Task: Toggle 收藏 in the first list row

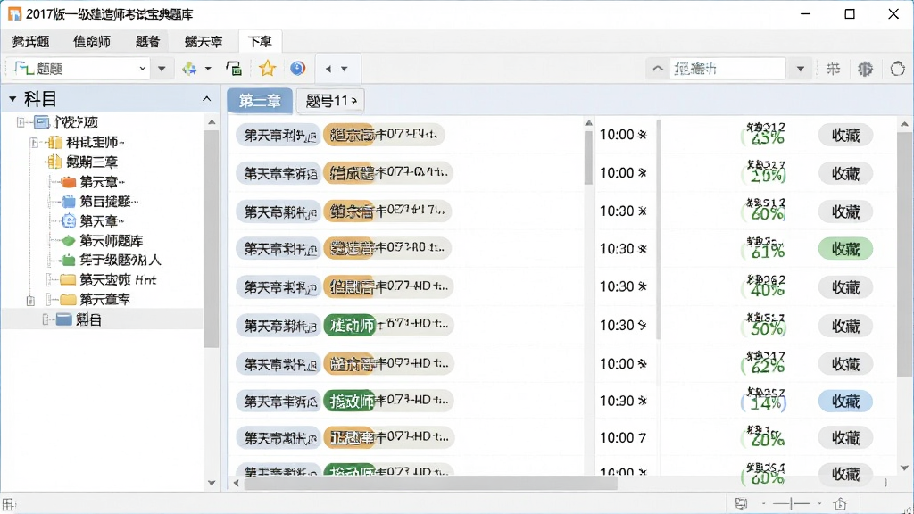Action: [x=845, y=136]
